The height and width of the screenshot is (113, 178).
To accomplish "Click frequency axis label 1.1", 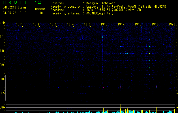I will tap(2, 37).
